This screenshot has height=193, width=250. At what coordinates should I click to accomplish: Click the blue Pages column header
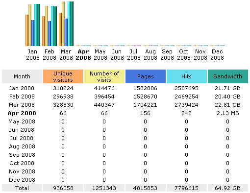click(146, 76)
